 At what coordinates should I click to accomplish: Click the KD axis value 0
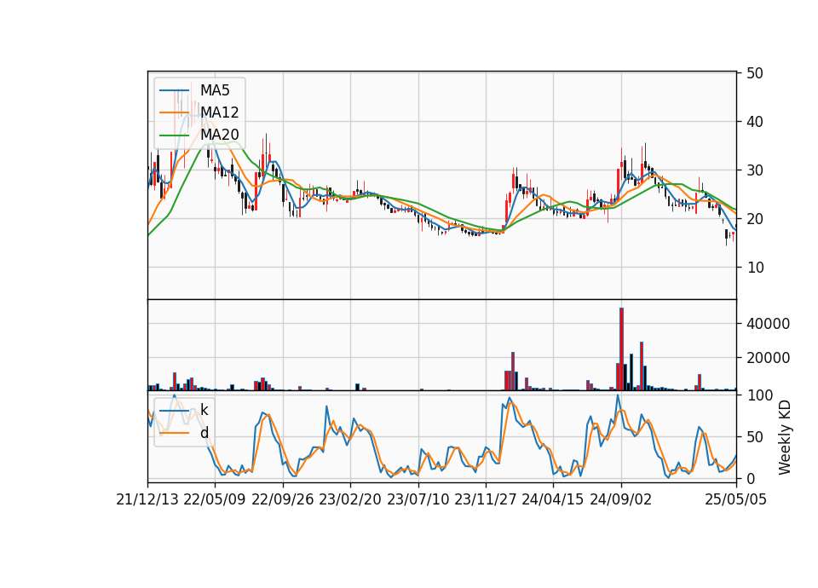[x=751, y=478]
